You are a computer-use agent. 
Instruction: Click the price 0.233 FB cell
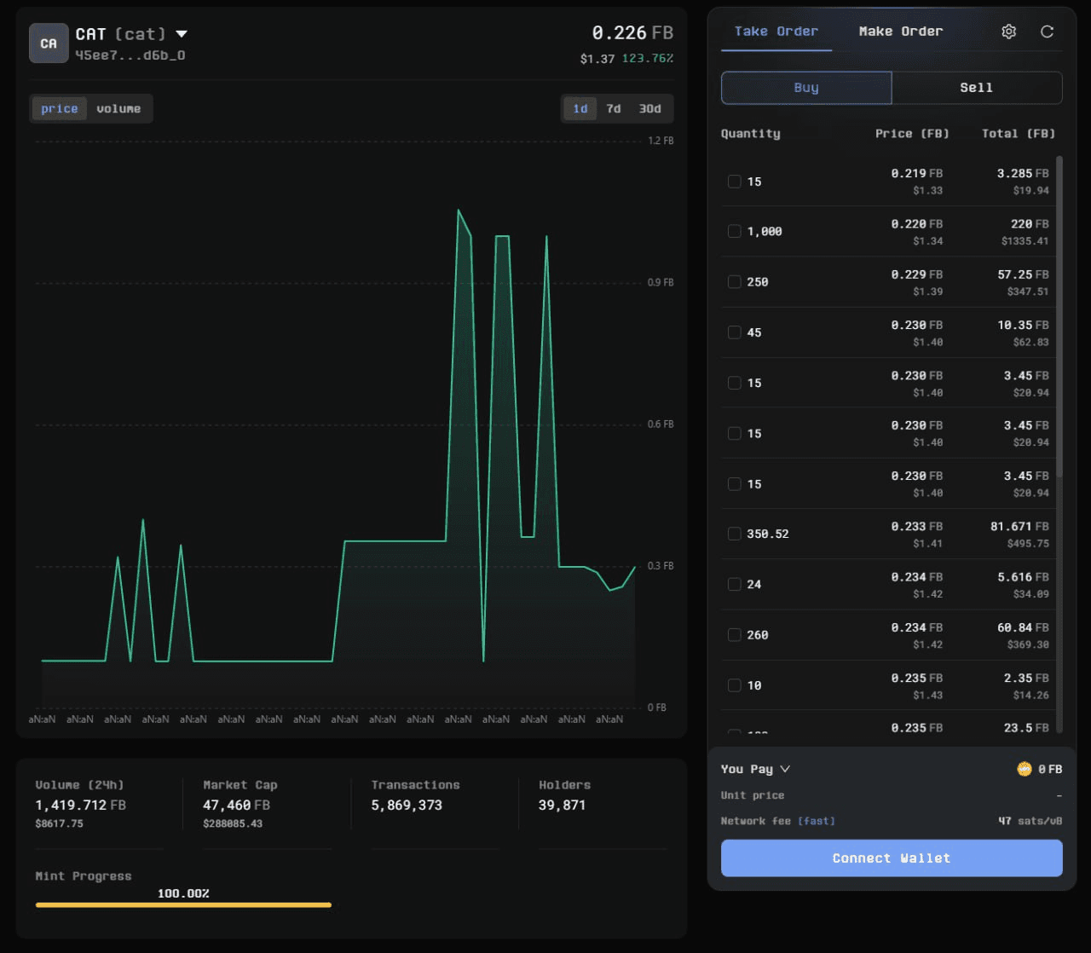pyautogui.click(x=917, y=527)
